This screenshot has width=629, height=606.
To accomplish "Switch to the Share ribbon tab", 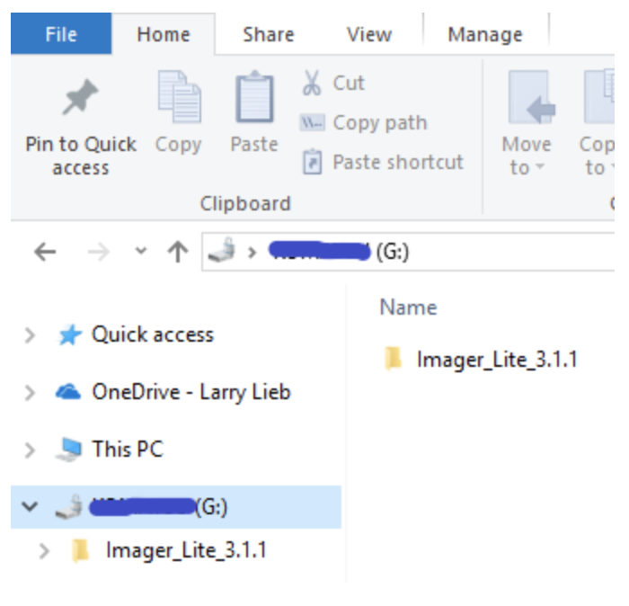I will pos(268,35).
